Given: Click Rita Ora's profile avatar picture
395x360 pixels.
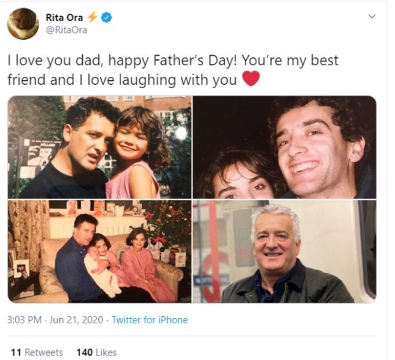Looking at the screenshot, I should tap(23, 24).
